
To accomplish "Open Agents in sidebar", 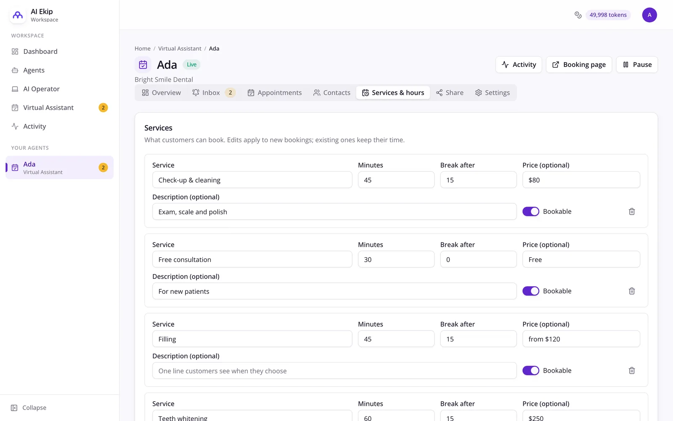I will [59, 70].
